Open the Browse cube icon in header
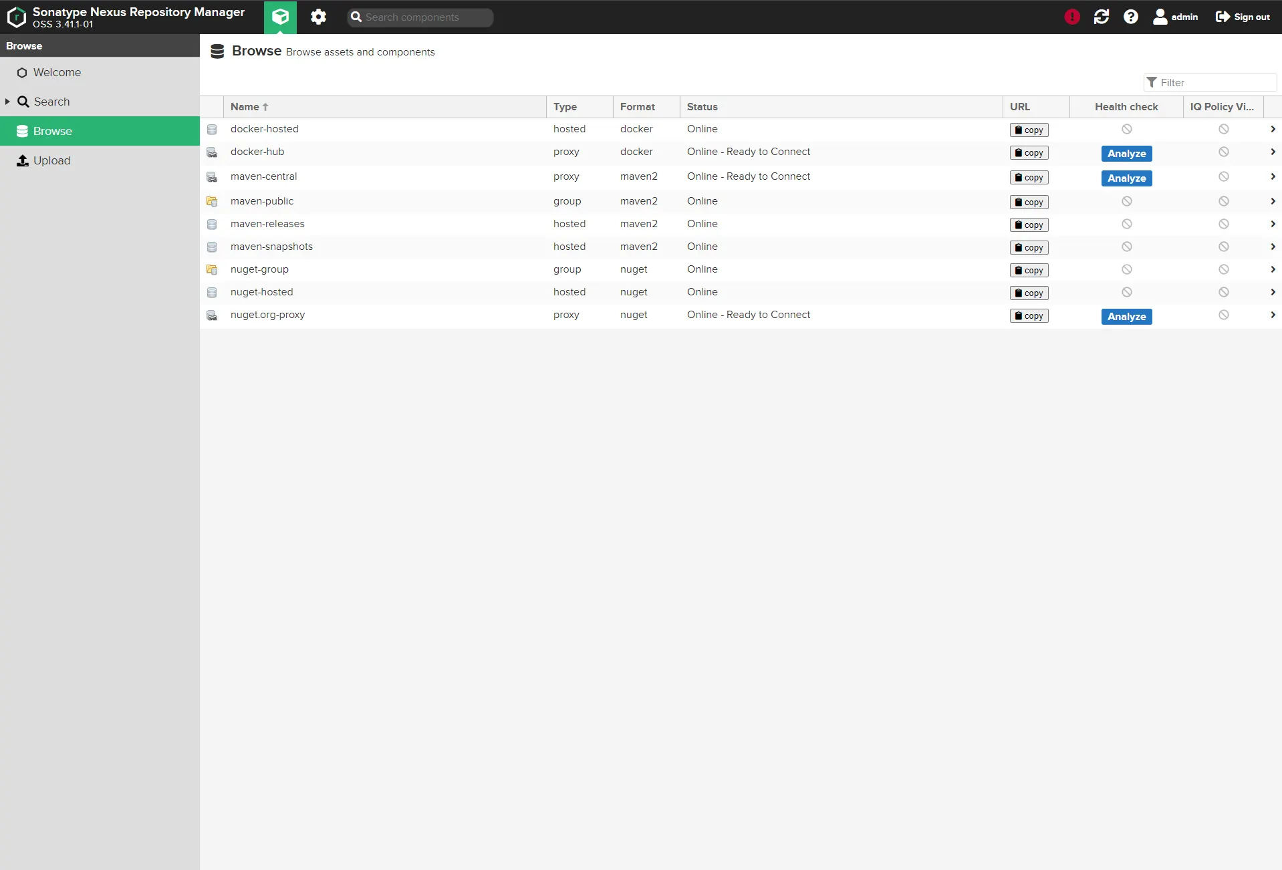The height and width of the screenshot is (870, 1282). (x=280, y=17)
